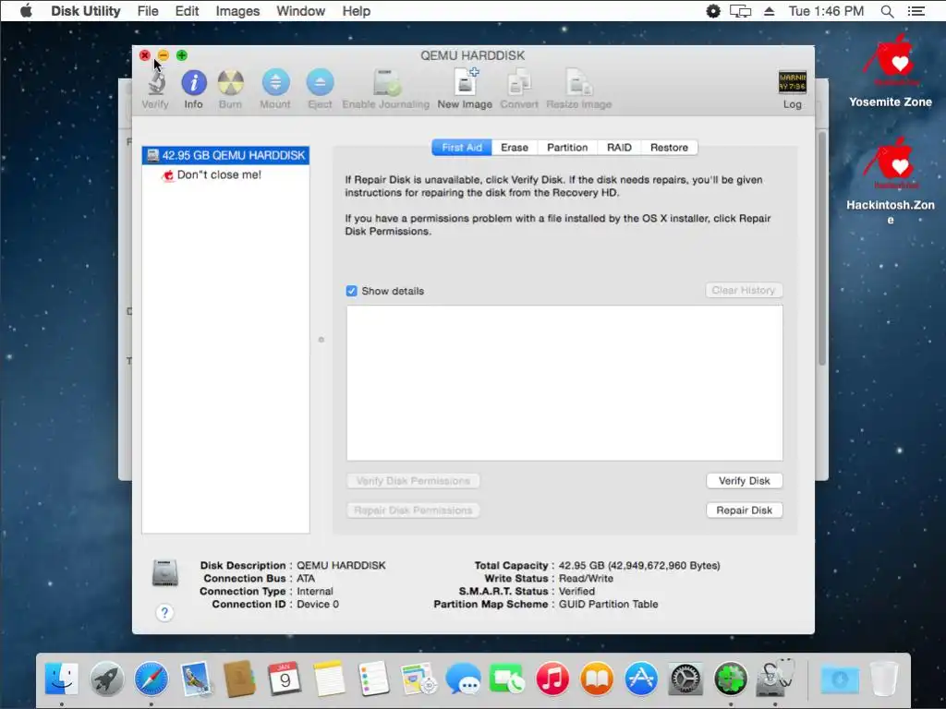Open Reminders in the dock
Viewport: 946px width, 709px height.
373,679
